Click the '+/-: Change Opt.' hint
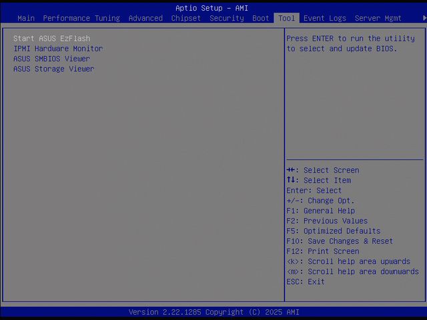The image size is (427, 320). click(x=320, y=201)
